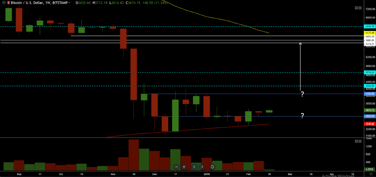Screen dimensions: 376x177
Task: Click the price pane maximize icon
Action: 360,8
